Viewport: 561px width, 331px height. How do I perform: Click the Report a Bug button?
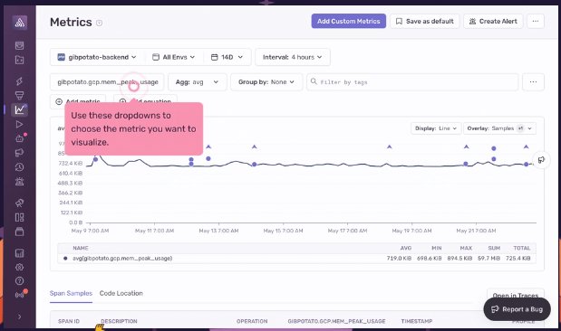(x=517, y=309)
